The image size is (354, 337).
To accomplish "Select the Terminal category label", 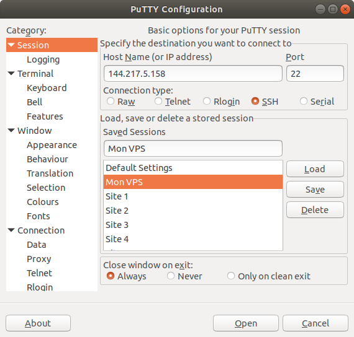I will tap(35, 74).
